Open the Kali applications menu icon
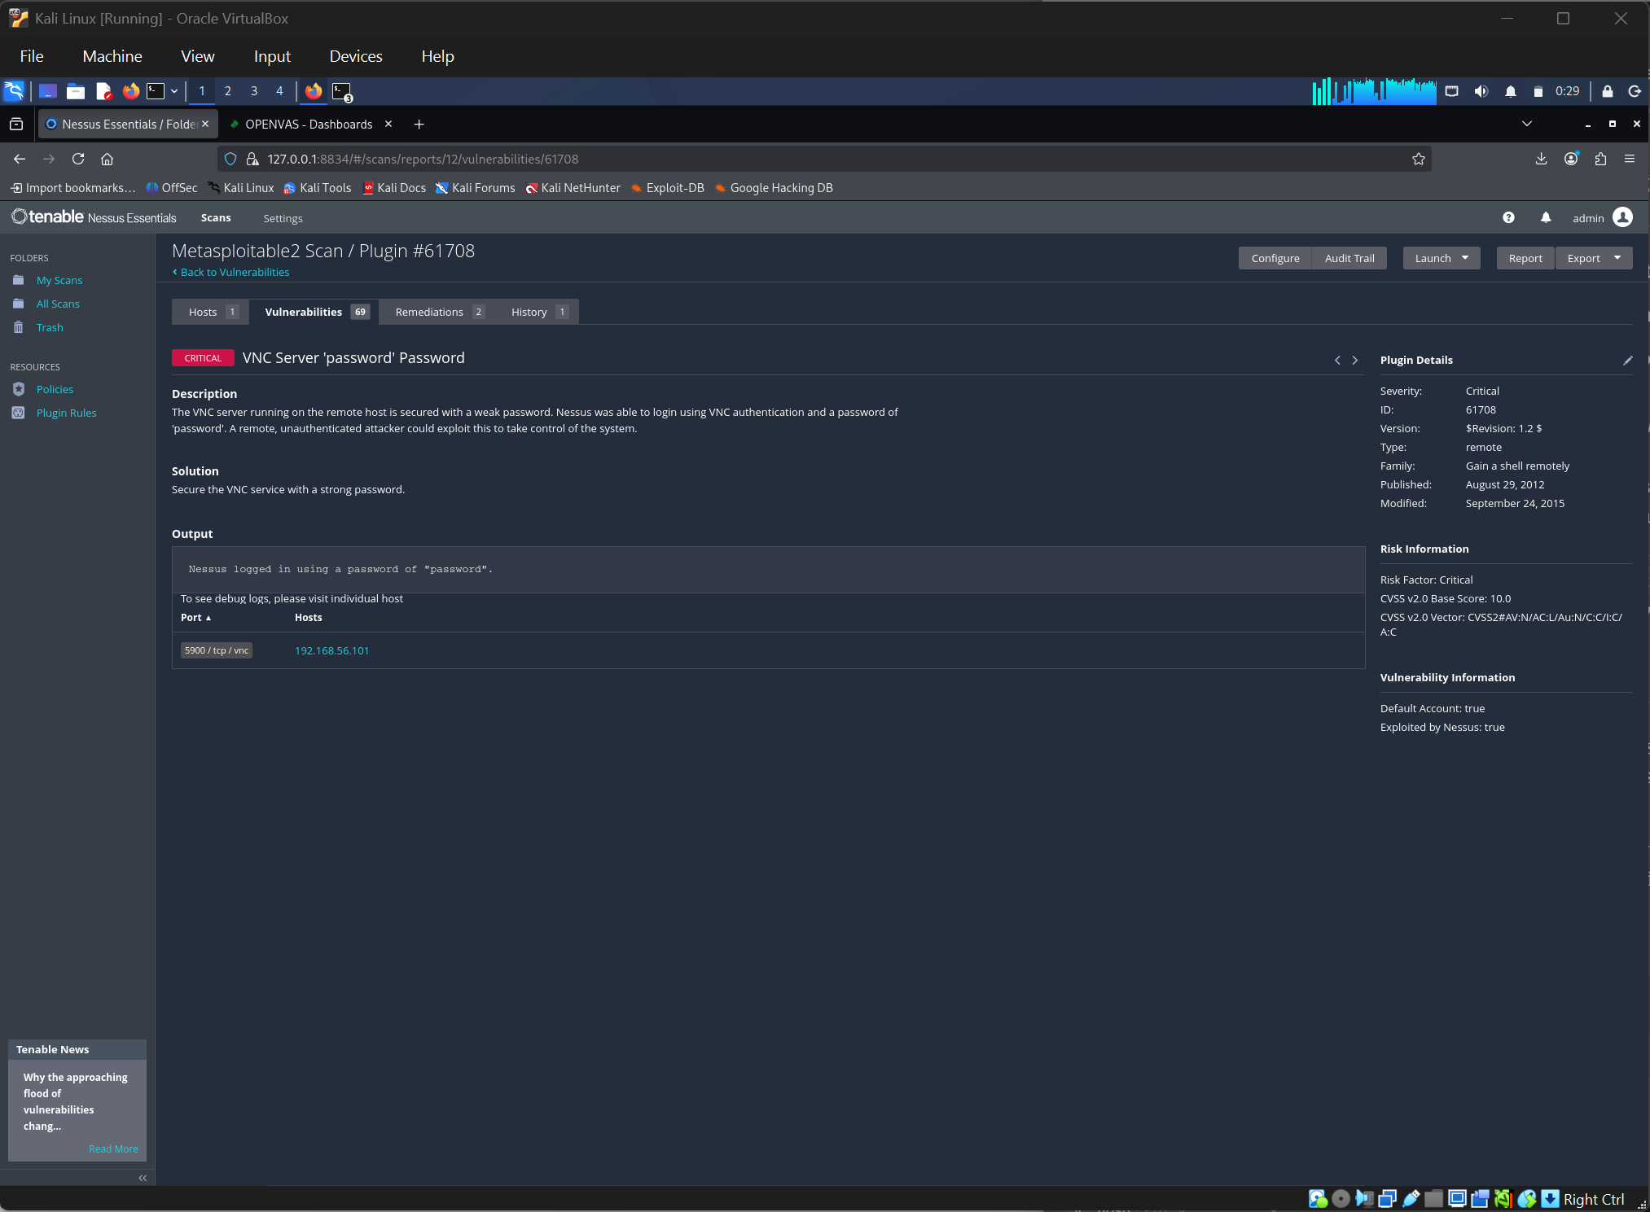This screenshot has height=1212, width=1650. (x=15, y=91)
